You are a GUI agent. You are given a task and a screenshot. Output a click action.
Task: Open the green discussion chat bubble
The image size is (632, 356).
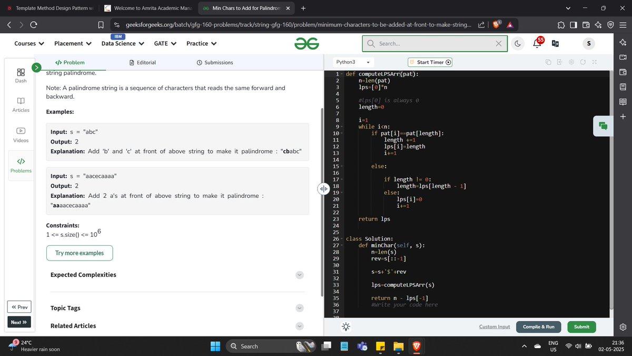tap(603, 126)
